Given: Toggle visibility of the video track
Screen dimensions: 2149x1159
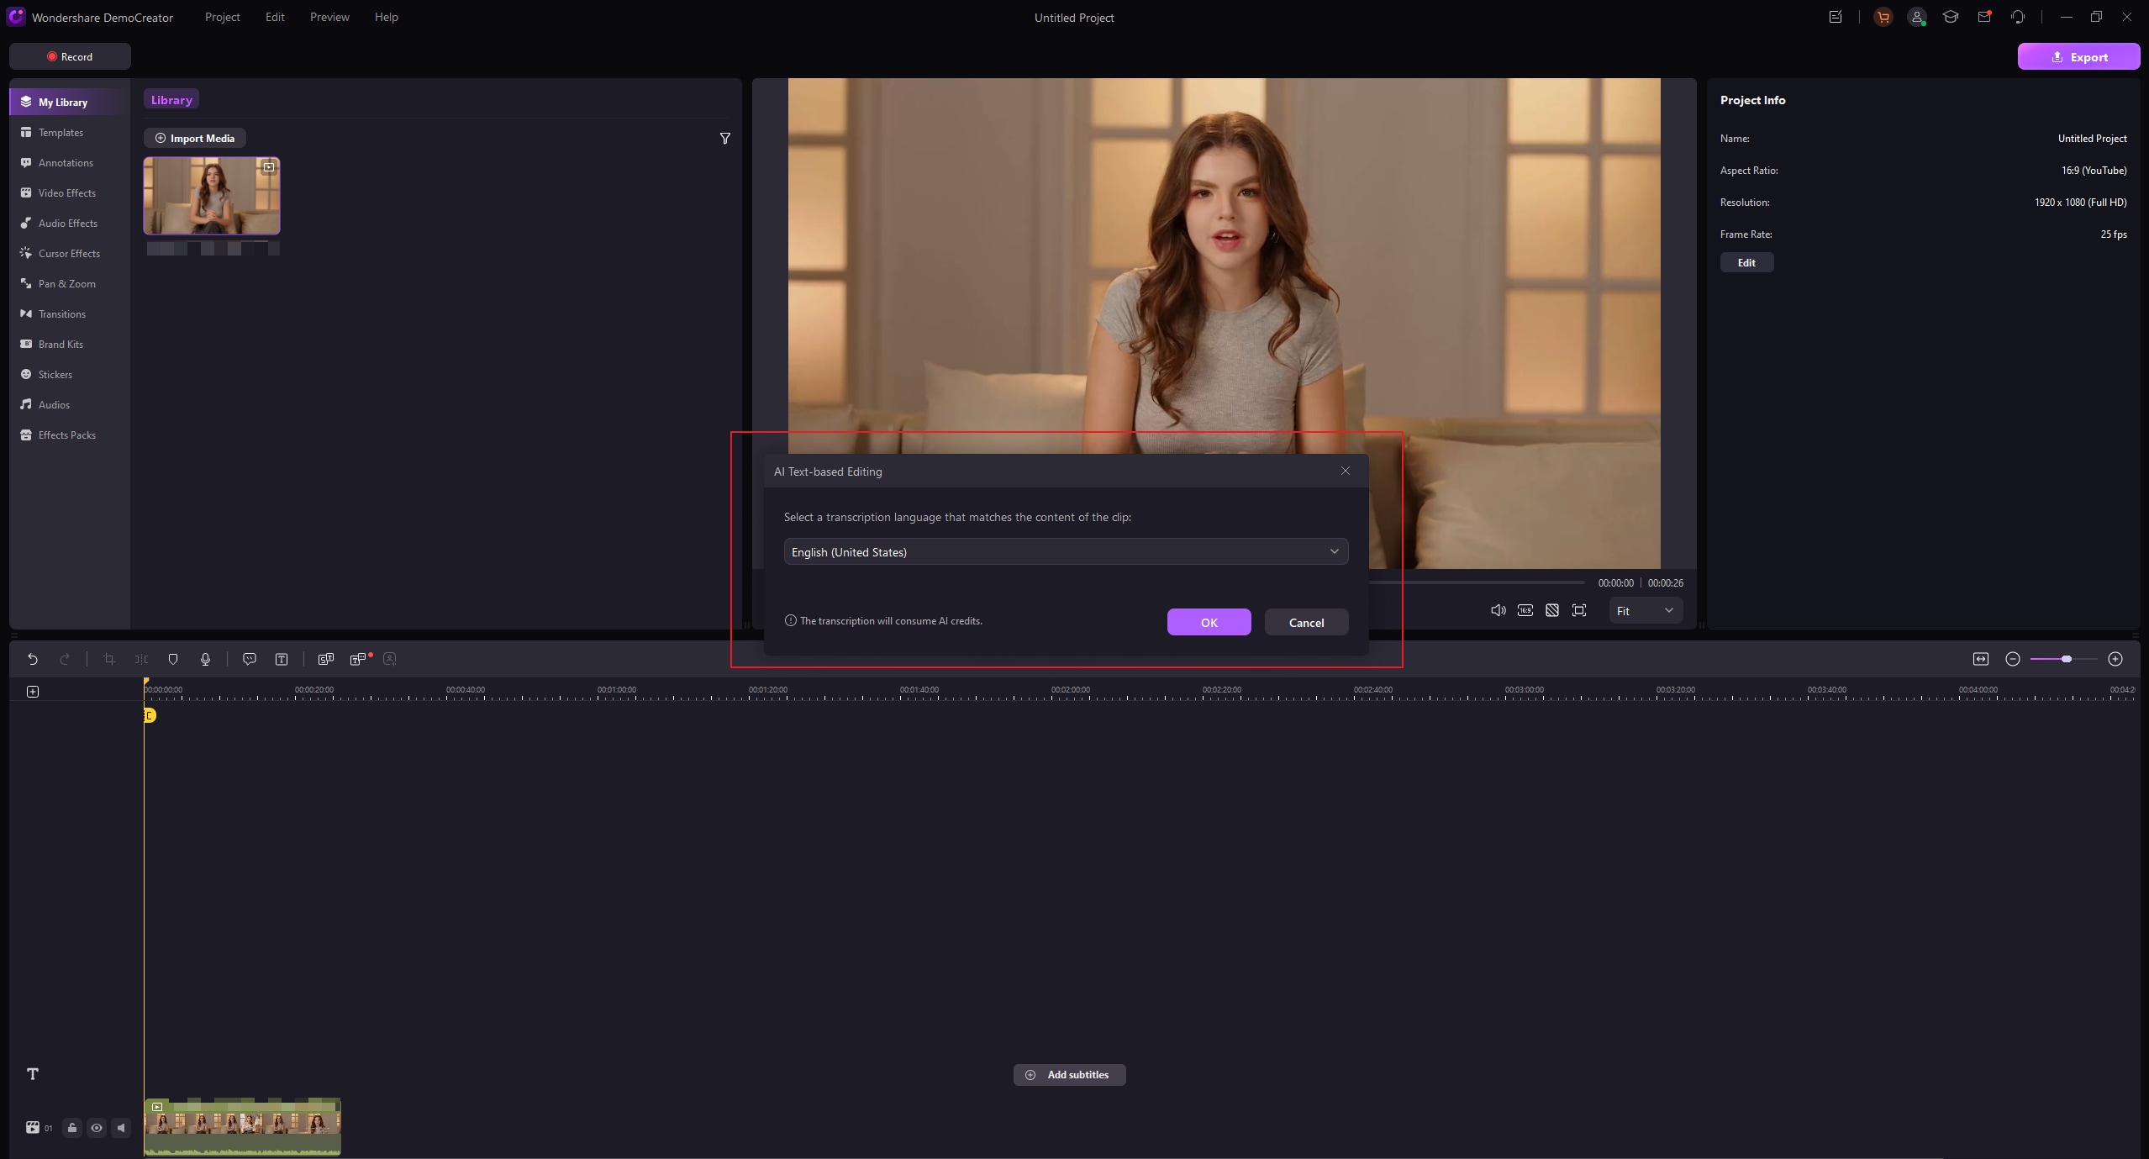Looking at the screenshot, I should tap(96, 1128).
